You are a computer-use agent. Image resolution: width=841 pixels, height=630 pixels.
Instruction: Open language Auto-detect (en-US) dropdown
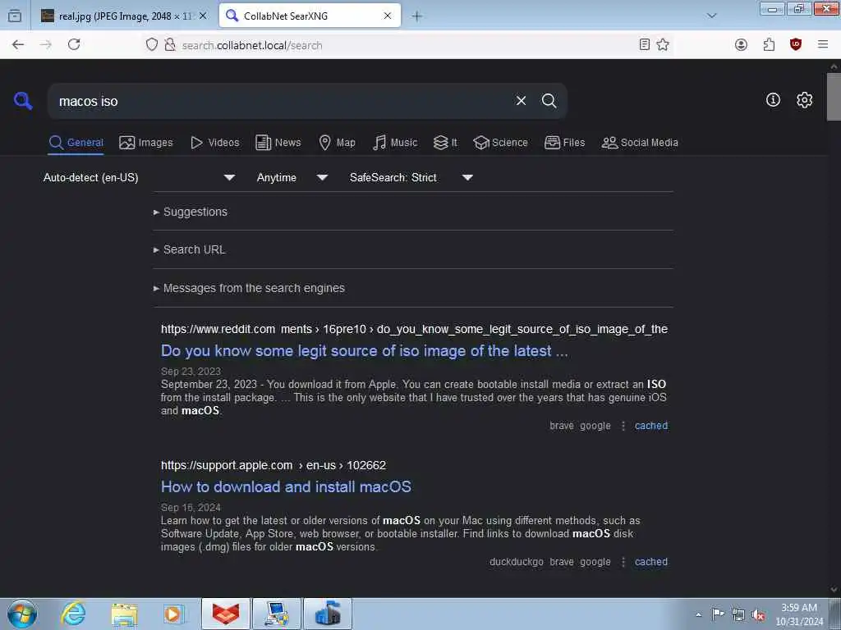pyautogui.click(x=139, y=177)
